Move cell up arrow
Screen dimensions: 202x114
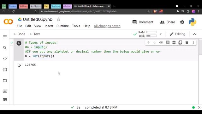point(148,42)
